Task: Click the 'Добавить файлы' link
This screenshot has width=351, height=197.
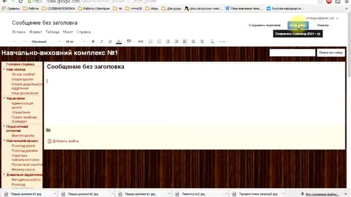Action: click(x=66, y=141)
